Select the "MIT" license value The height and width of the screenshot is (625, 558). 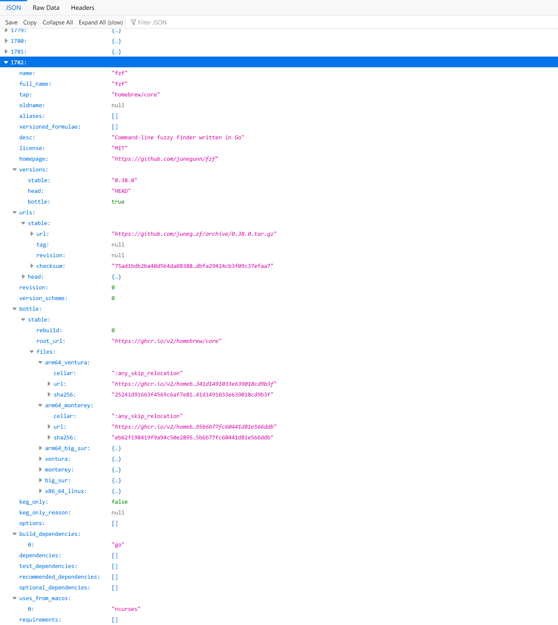tap(120, 148)
